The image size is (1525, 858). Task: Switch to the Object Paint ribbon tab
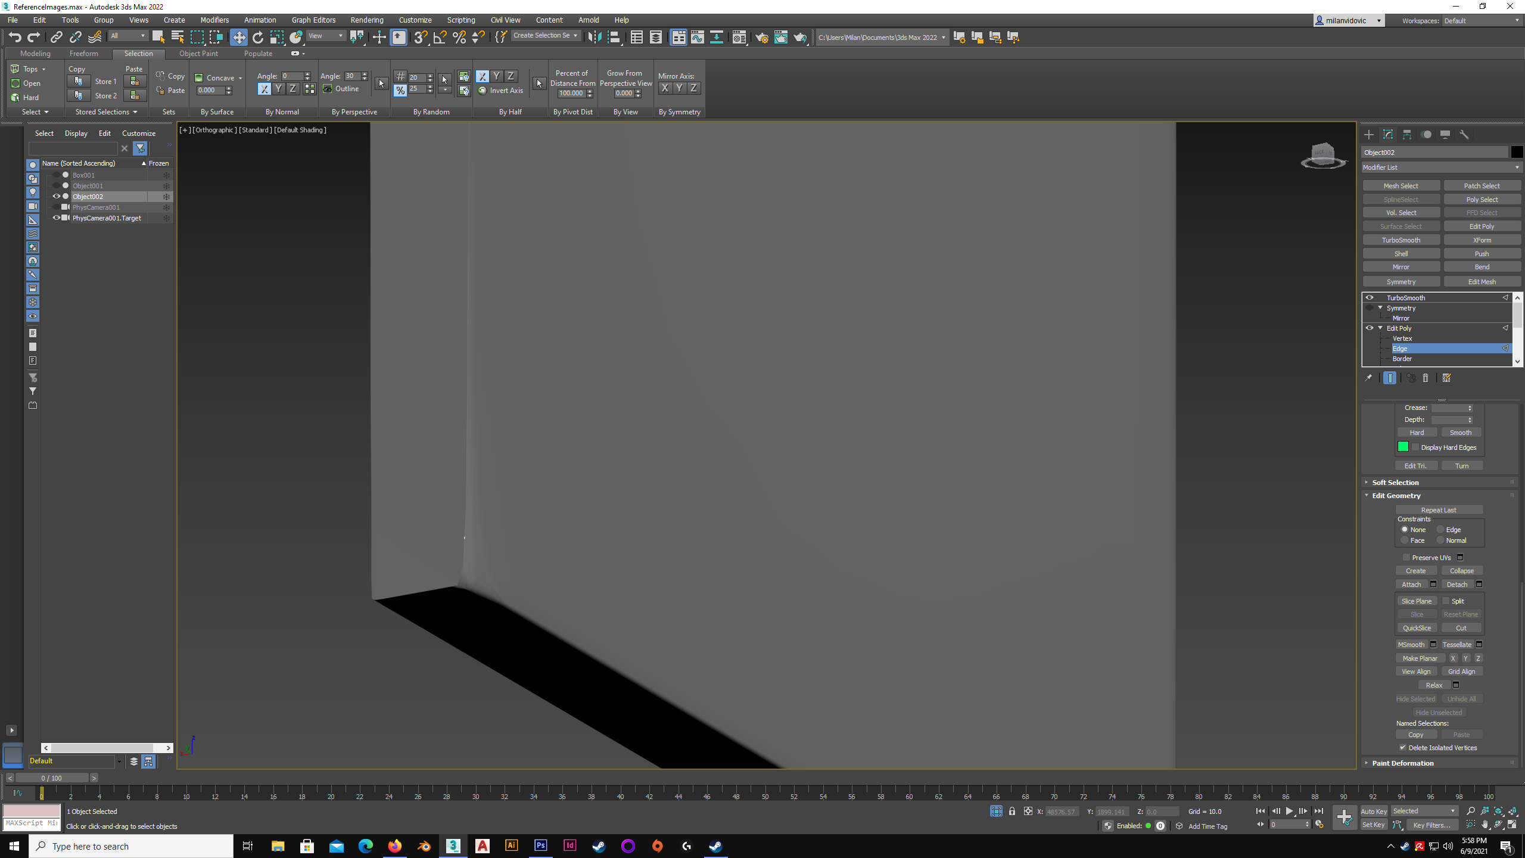pyautogui.click(x=198, y=53)
